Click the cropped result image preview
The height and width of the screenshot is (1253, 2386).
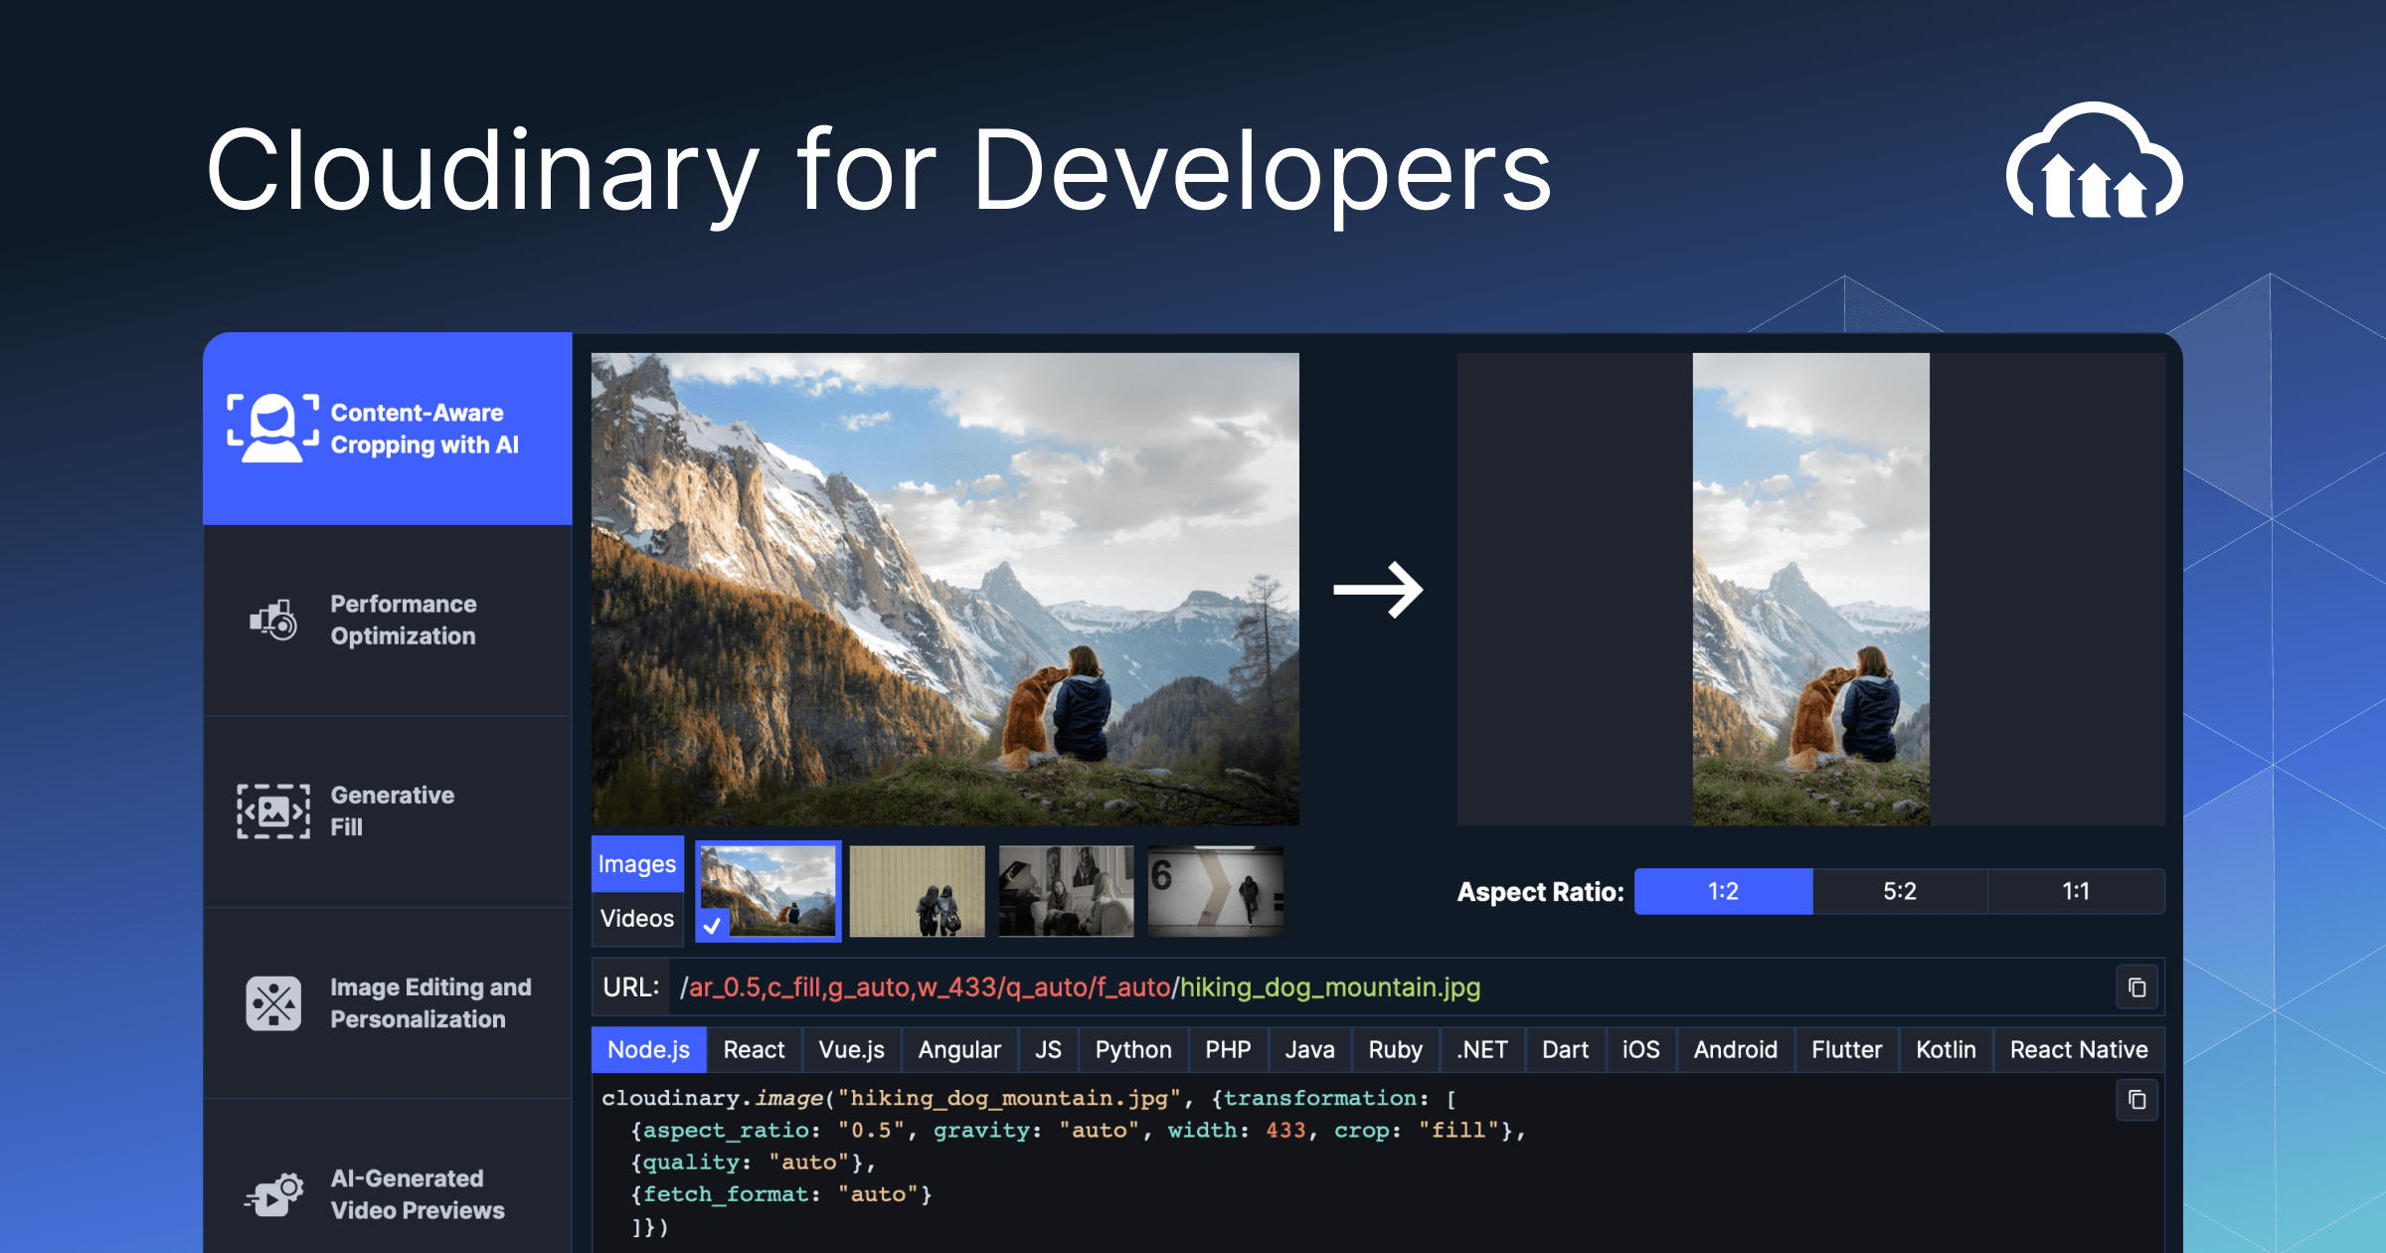[1810, 589]
